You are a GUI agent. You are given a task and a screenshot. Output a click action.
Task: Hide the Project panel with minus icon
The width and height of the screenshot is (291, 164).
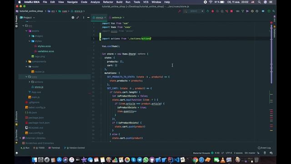[x=88, y=17]
